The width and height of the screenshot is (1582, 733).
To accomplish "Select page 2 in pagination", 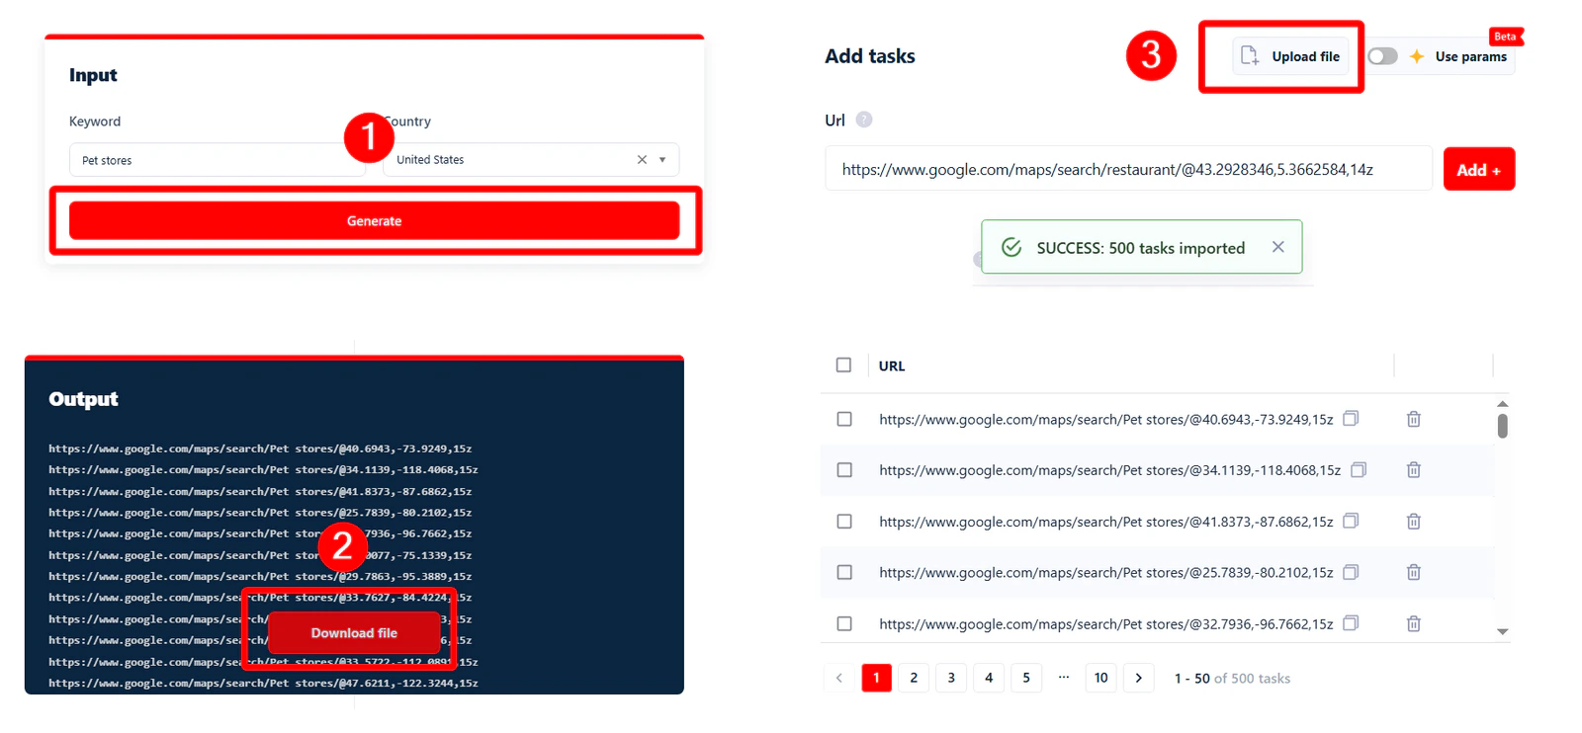I will [914, 678].
